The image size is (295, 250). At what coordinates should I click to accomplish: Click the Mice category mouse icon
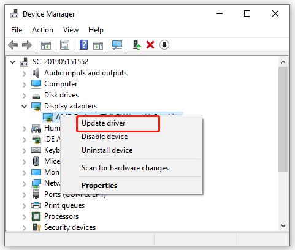(x=36, y=161)
